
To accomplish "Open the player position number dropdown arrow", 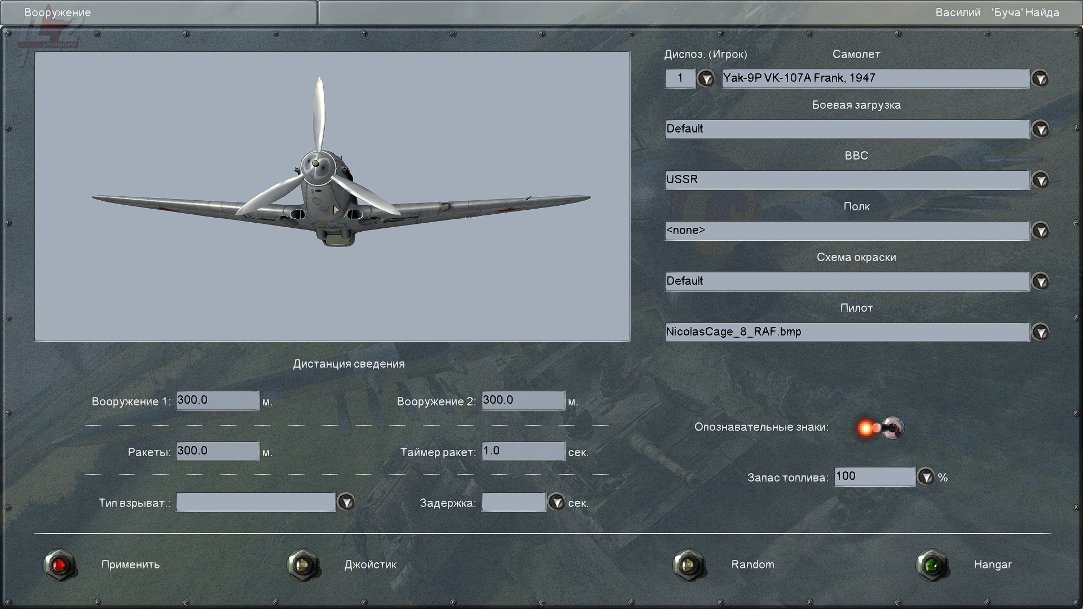I will point(706,78).
